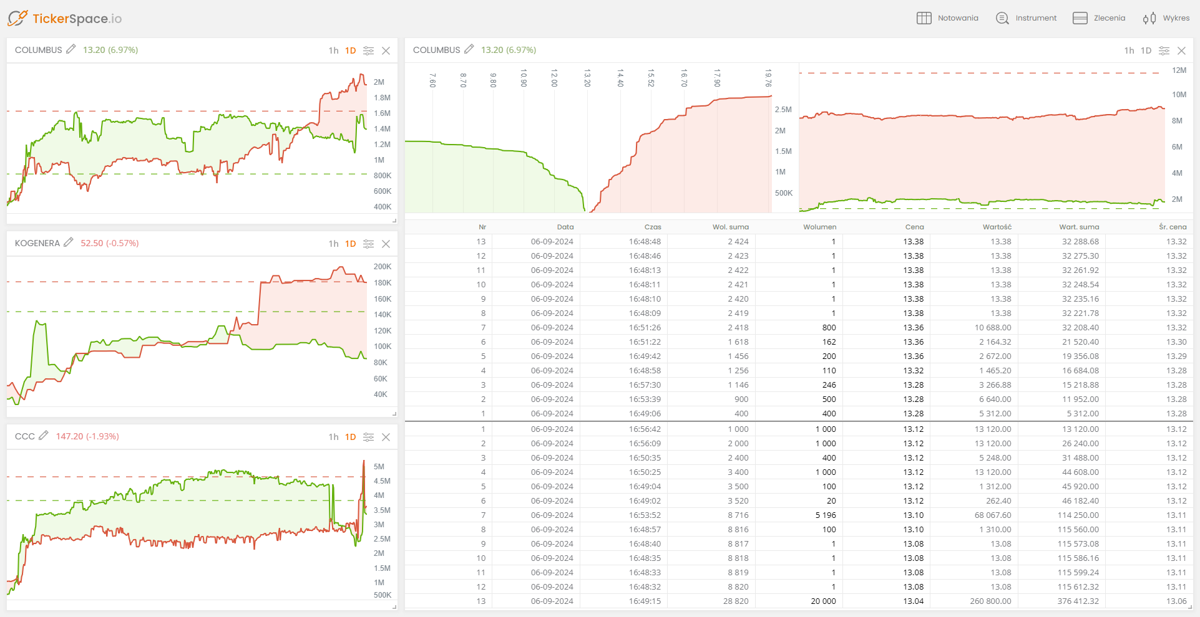1200x617 pixels.
Task: Click the Wykres candlestick icon
Action: coord(1149,18)
